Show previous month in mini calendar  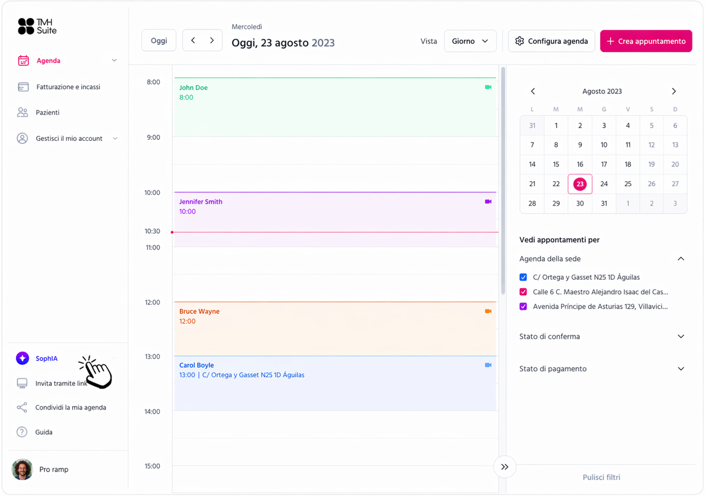(533, 91)
